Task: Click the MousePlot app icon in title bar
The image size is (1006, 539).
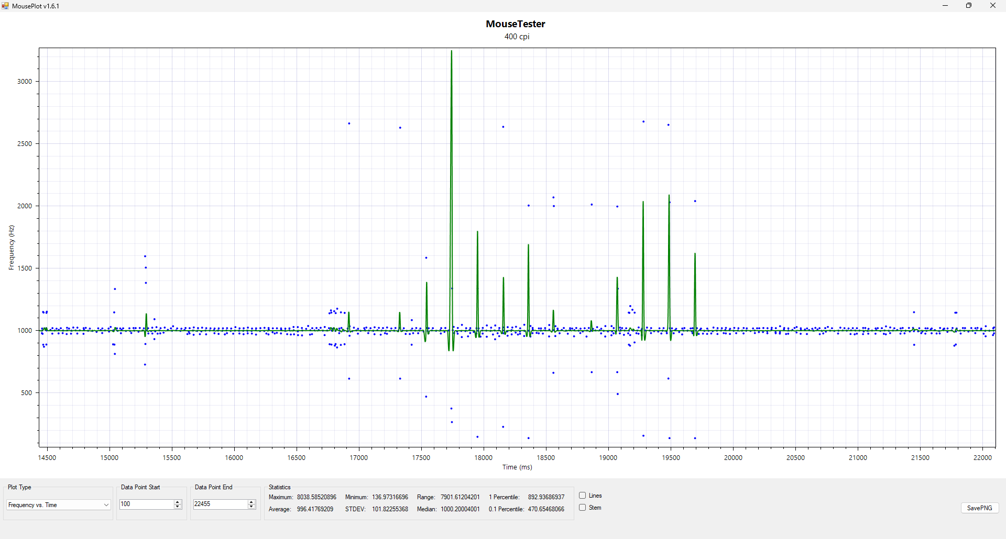Action: 5,6
